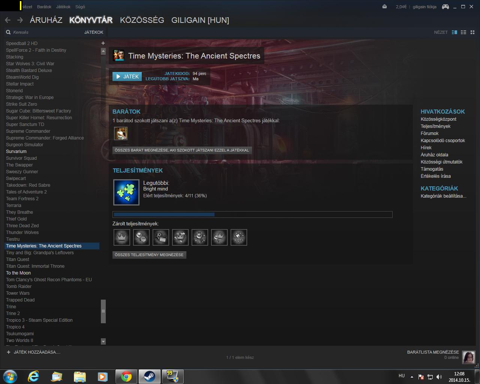Open the inbox envelope icon
The width and height of the screenshot is (480, 384).
tap(385, 7)
